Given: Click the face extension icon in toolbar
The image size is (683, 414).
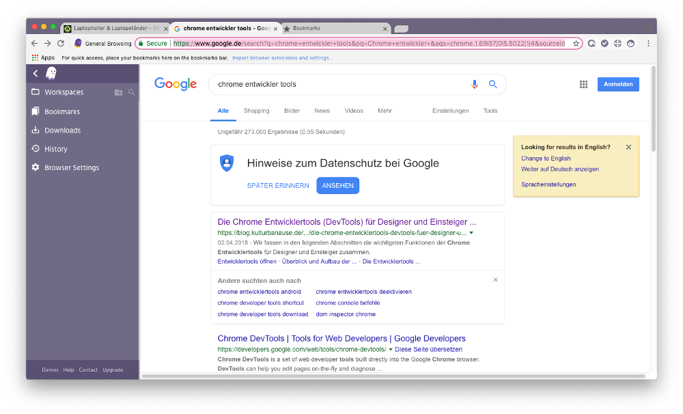Looking at the screenshot, I should [630, 44].
